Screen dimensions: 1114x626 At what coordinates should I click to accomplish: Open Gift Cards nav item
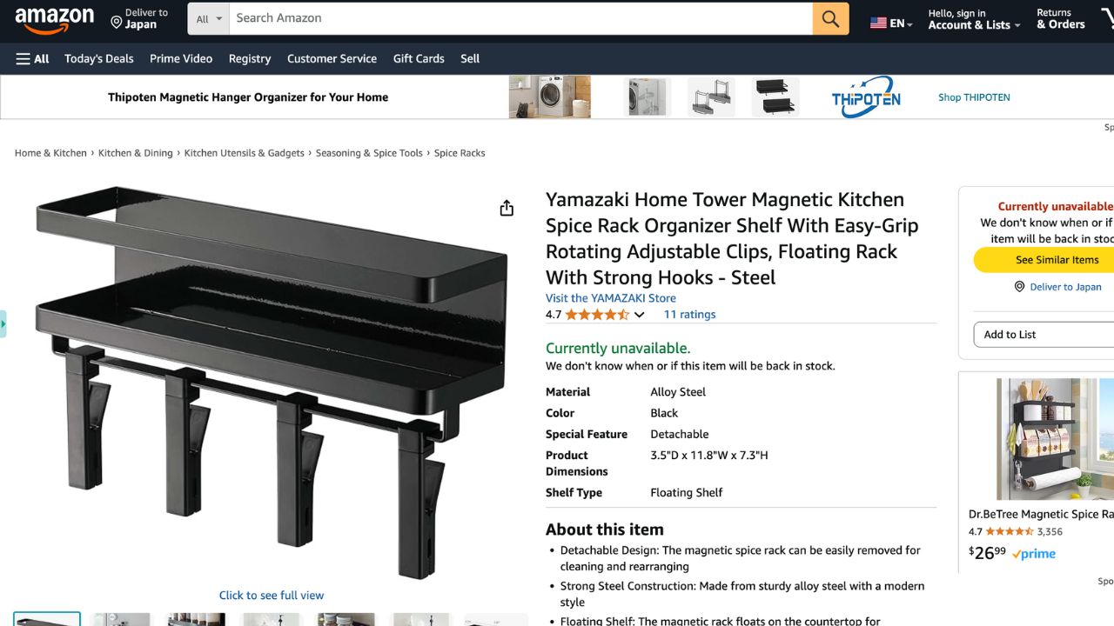(x=419, y=58)
